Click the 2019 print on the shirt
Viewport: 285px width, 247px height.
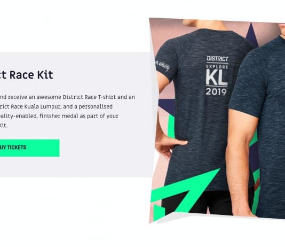coord(216,92)
